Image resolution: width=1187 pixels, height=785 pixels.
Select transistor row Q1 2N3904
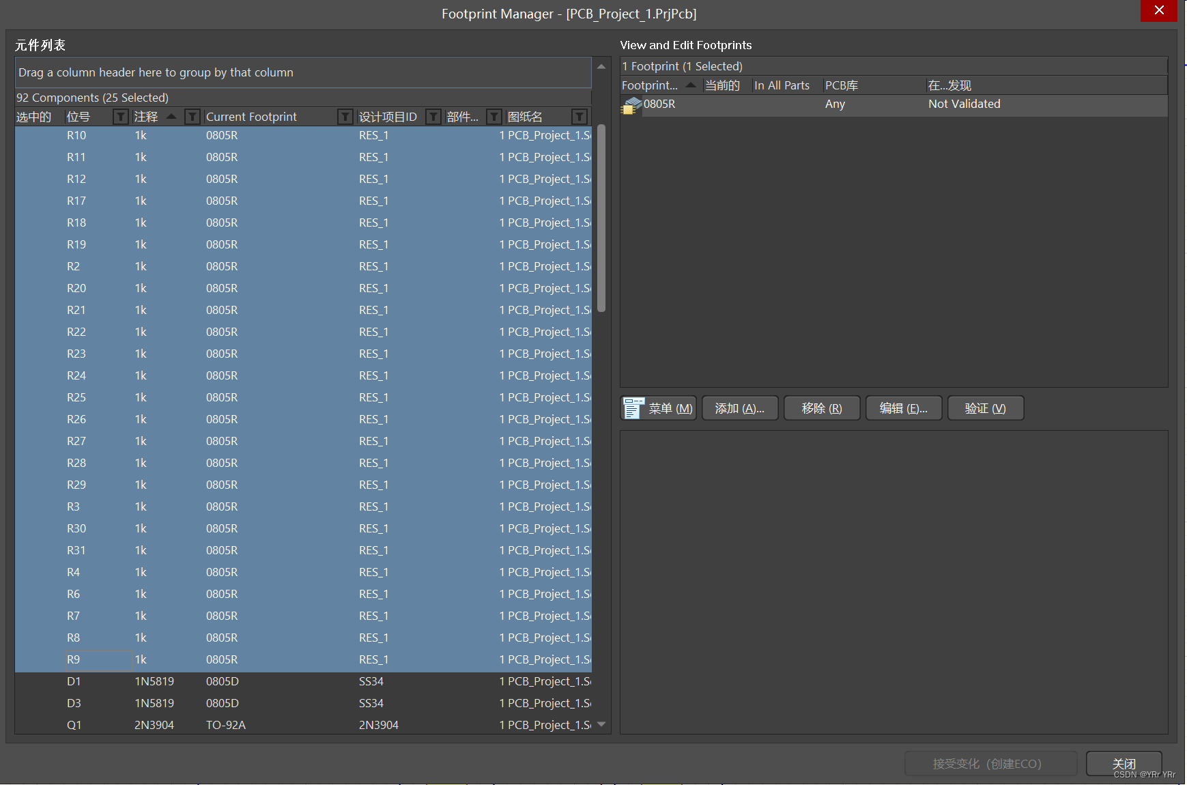click(303, 725)
